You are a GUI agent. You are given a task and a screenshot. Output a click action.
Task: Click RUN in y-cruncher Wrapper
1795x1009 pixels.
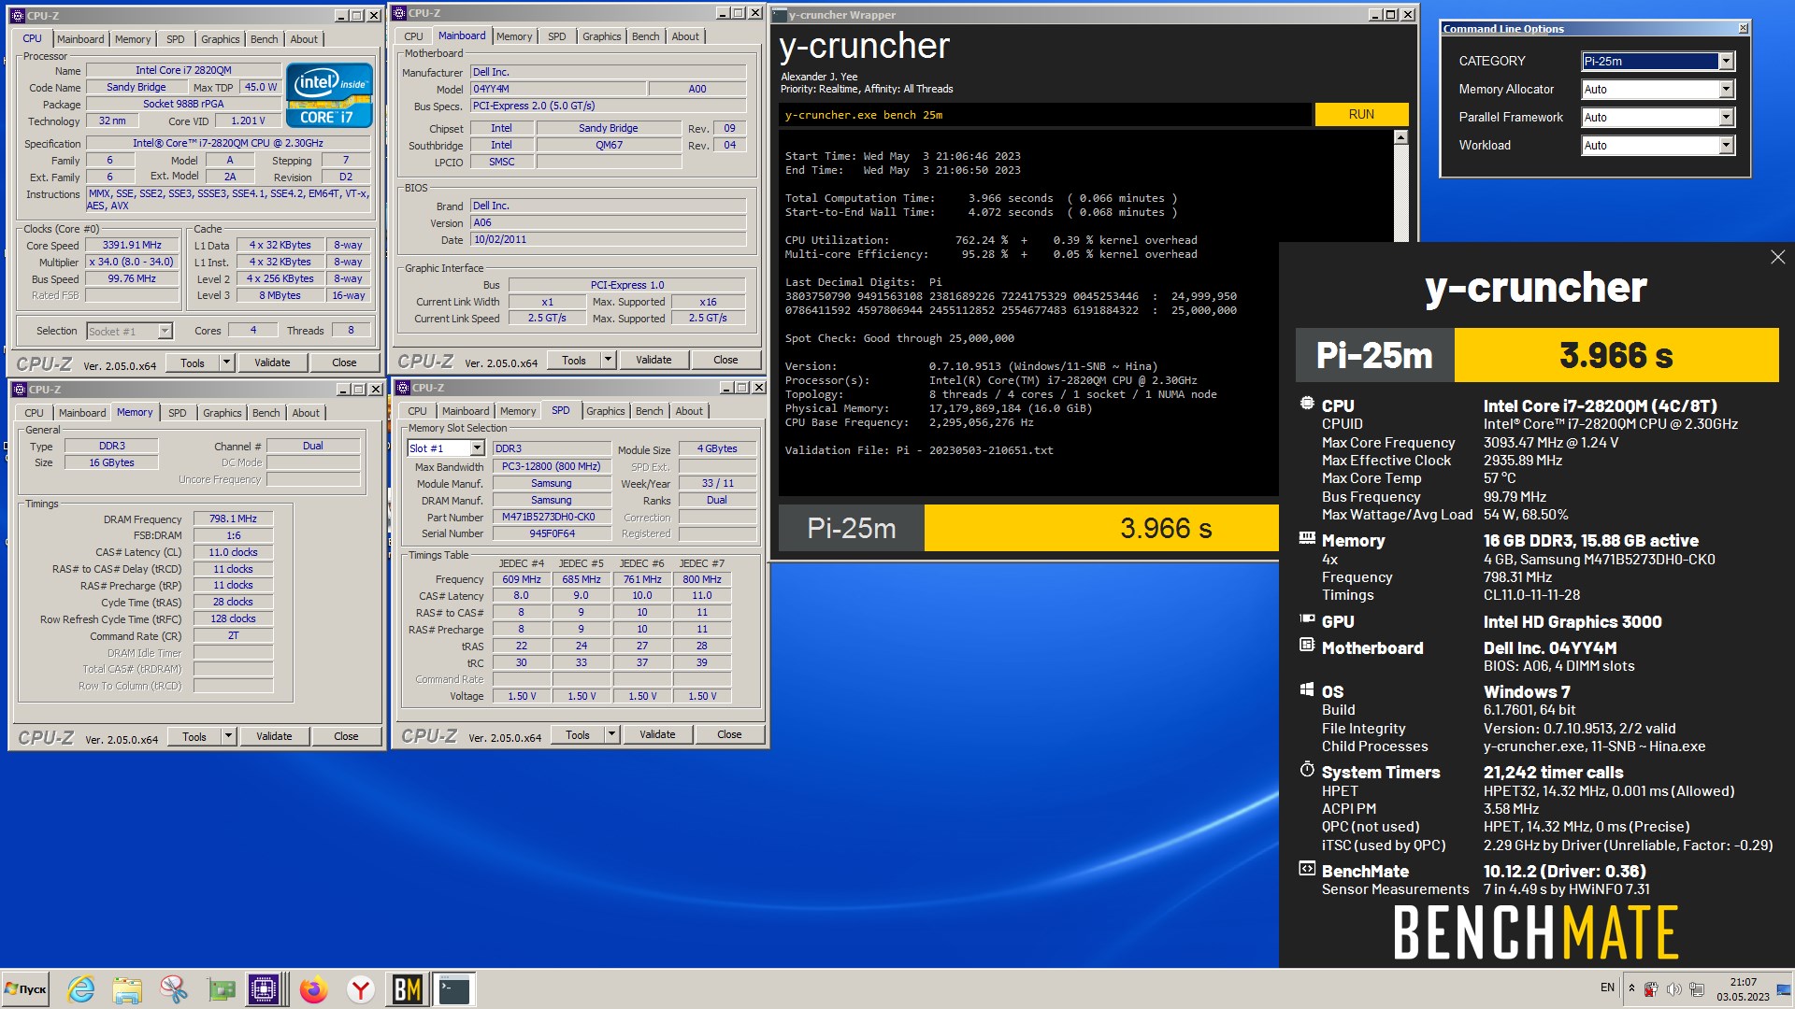click(1361, 114)
